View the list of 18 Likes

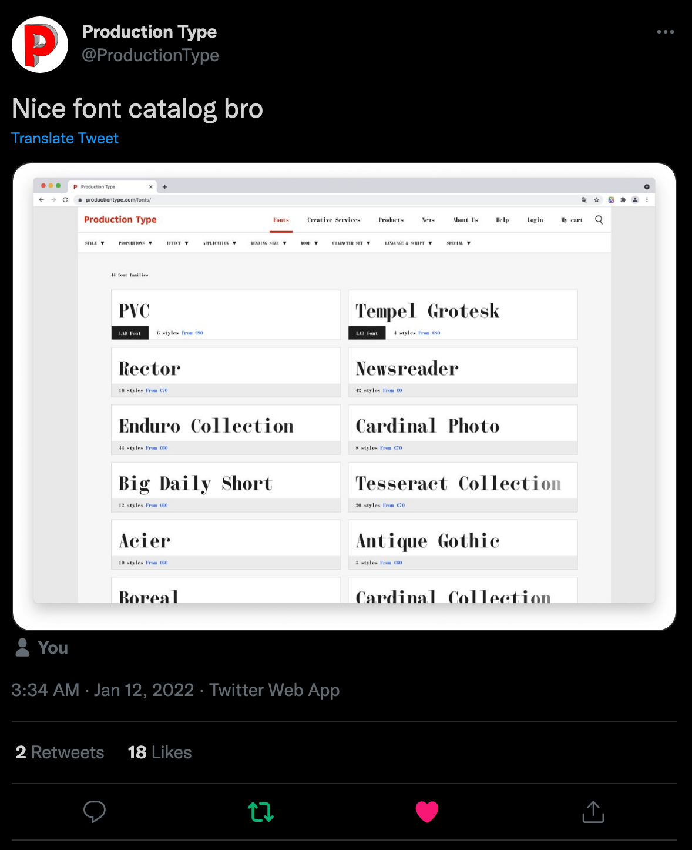coord(160,752)
